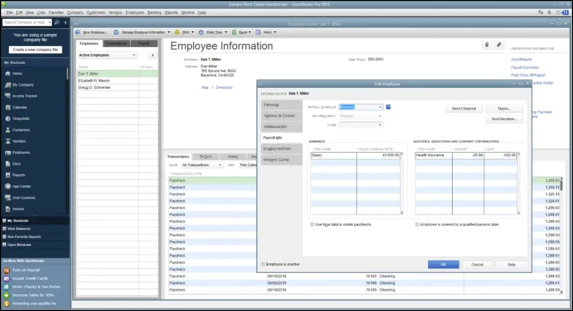Screen dimensions: 573x311
Task: Open the Class dropdown
Action: click(380, 125)
